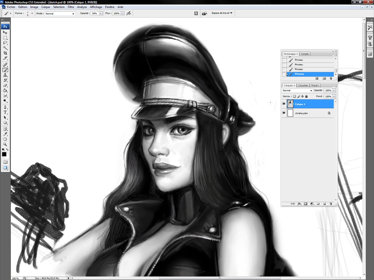
Task: Select the Move tool
Action: tap(5, 32)
